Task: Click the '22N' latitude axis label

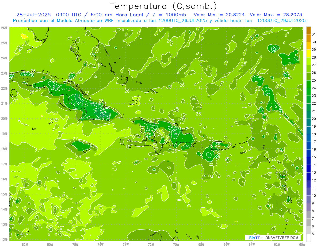Action: click(4, 88)
